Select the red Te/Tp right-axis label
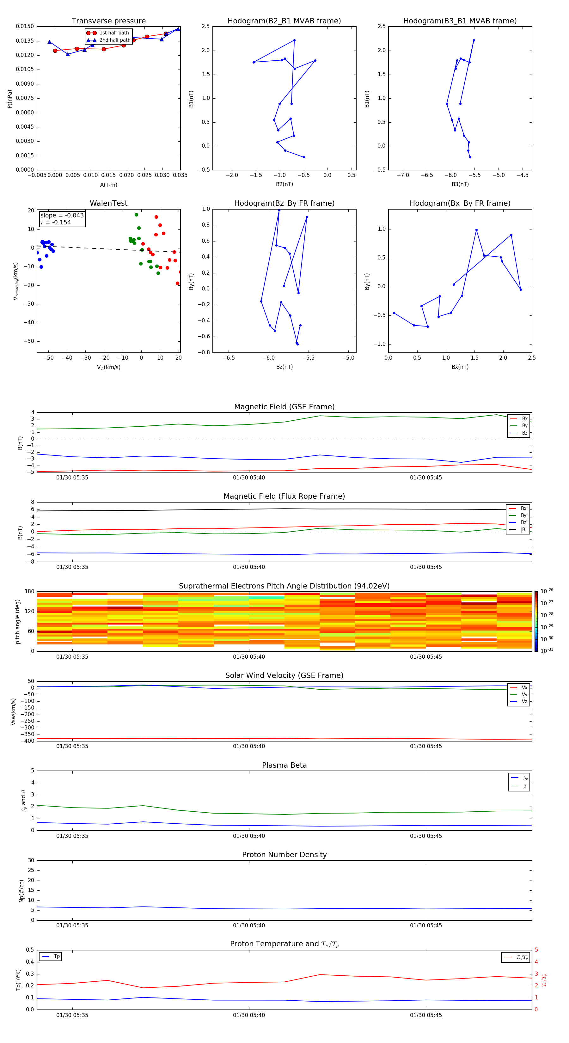Viewport: 569px width, 1043px height. [544, 980]
